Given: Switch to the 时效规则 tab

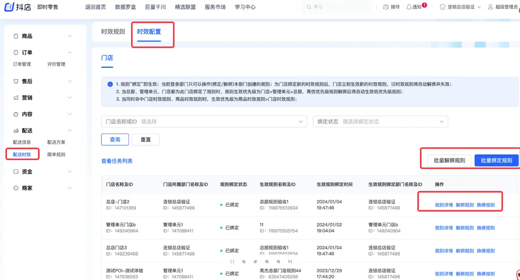Looking at the screenshot, I should (113, 32).
